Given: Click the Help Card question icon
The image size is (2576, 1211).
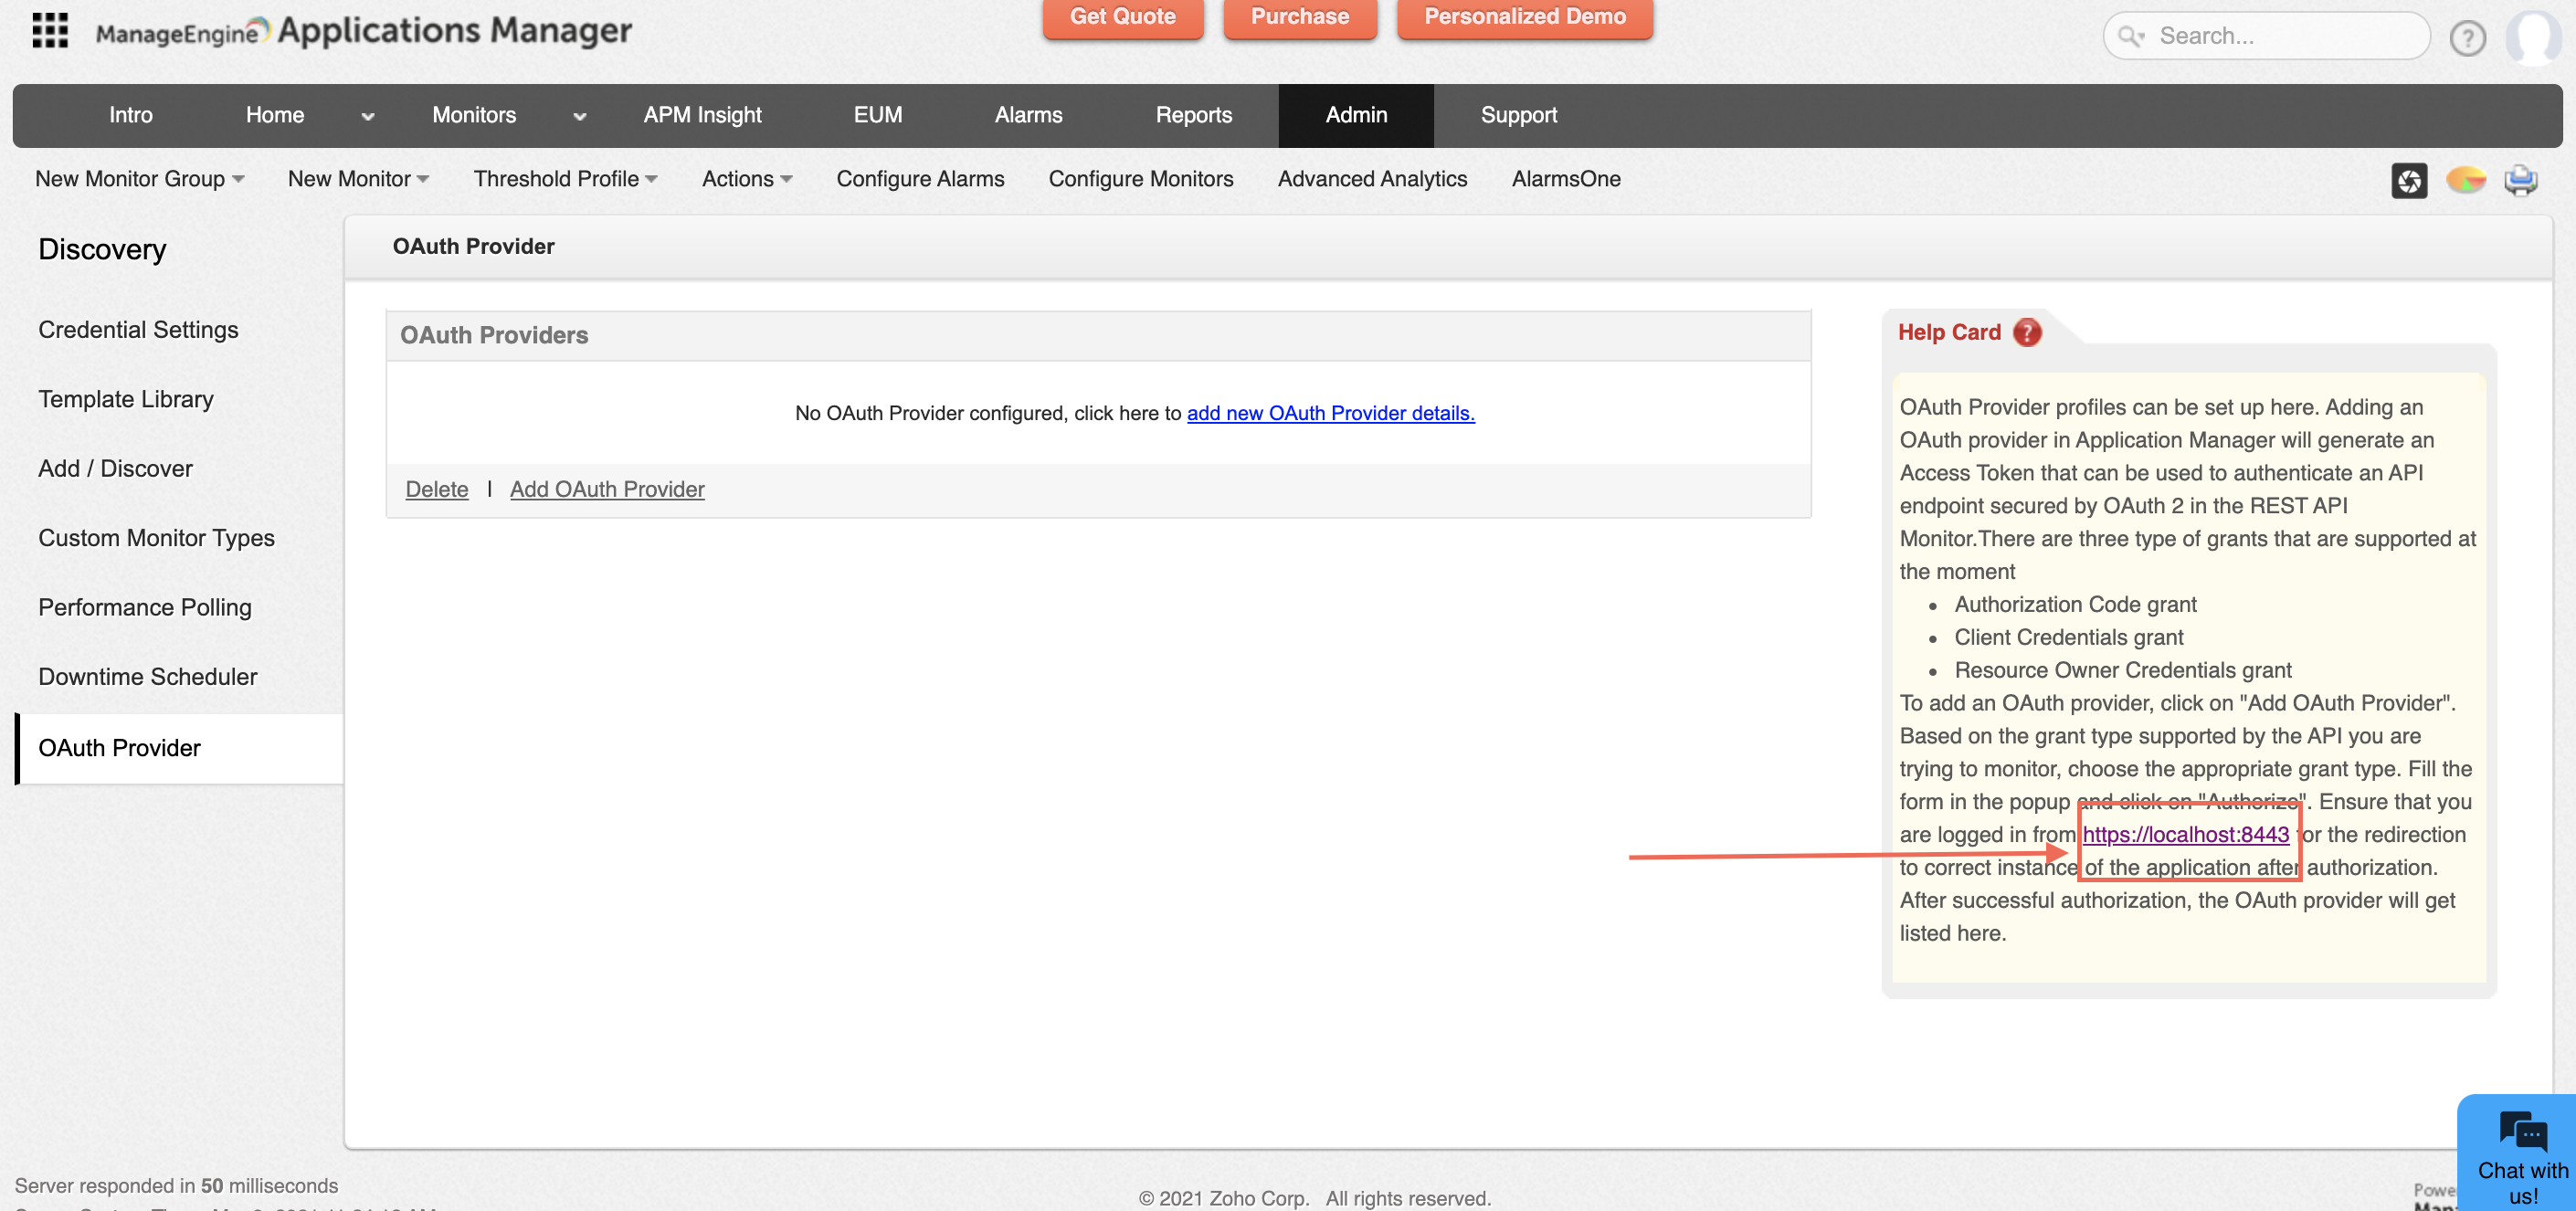Looking at the screenshot, I should tap(2027, 332).
